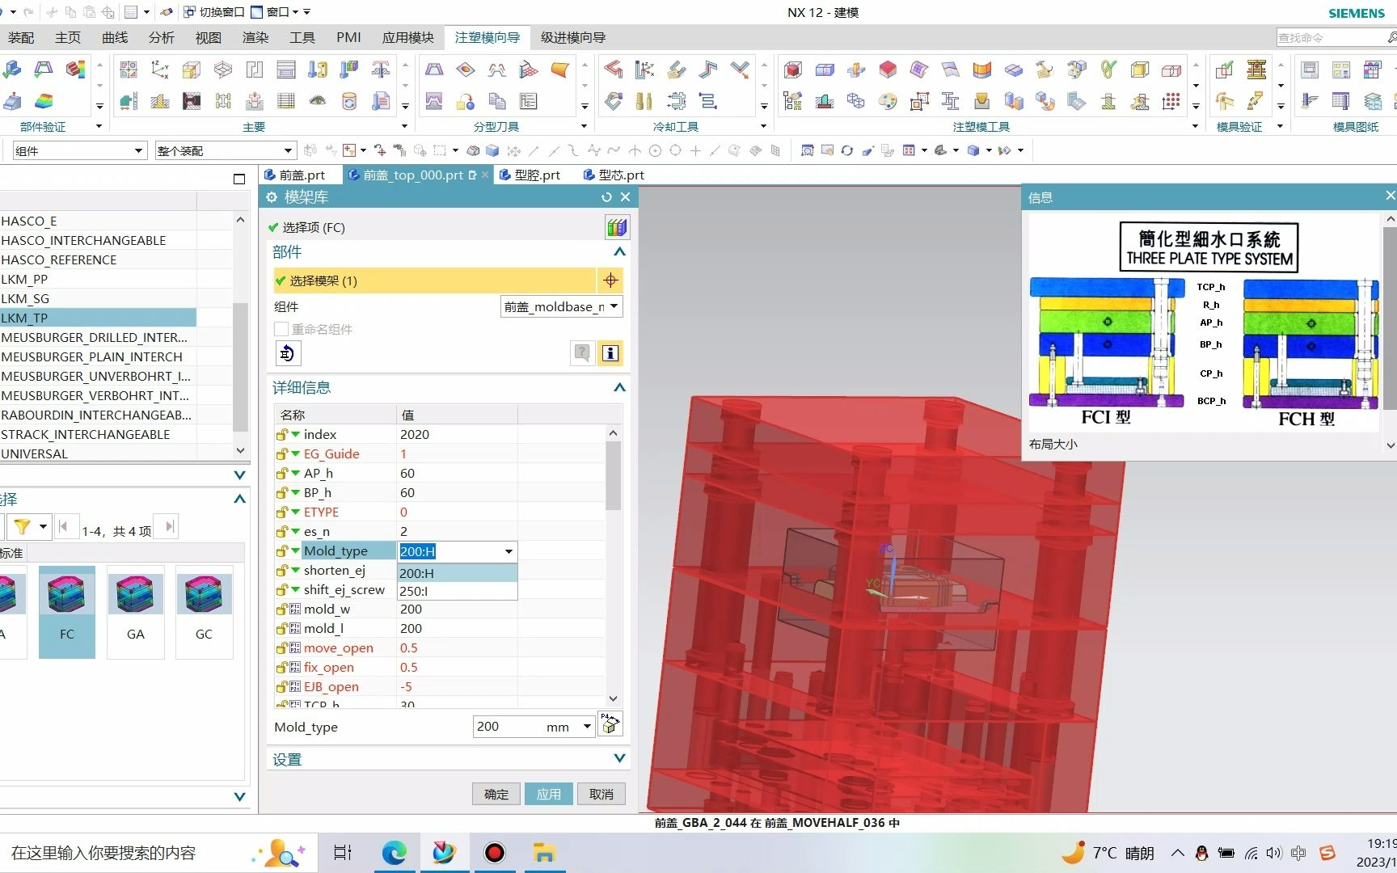1397x873 pixels.
Task: Collapse the Part section
Action: pos(619,252)
